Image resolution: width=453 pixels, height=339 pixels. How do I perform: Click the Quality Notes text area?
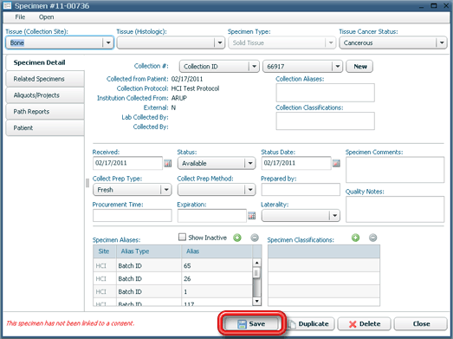[x=395, y=210]
